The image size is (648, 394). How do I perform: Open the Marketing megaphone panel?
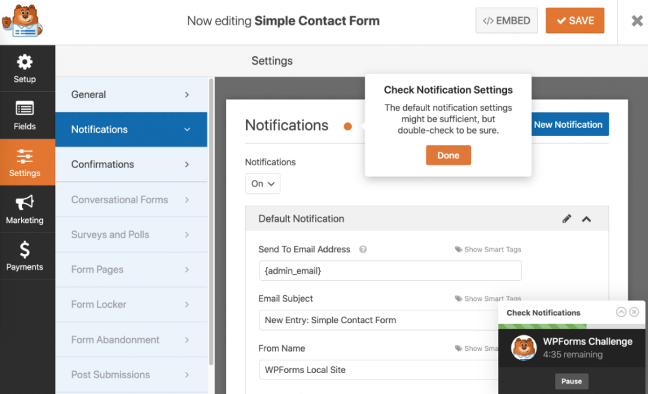click(25, 209)
